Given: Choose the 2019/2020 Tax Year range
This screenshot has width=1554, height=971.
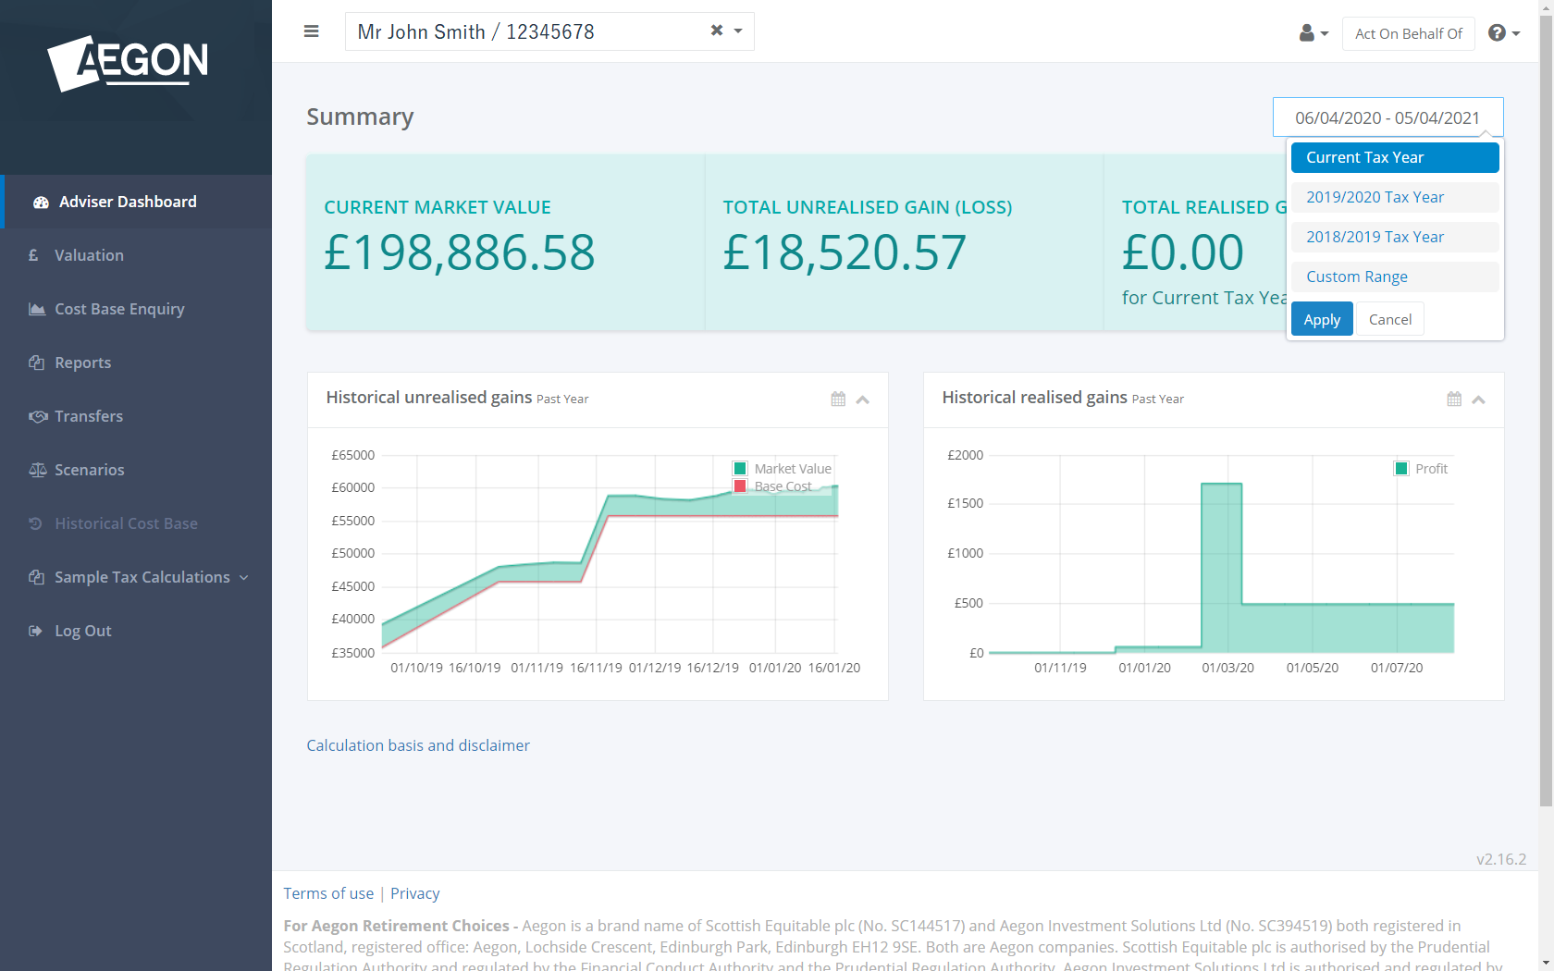Looking at the screenshot, I should 1395,197.
